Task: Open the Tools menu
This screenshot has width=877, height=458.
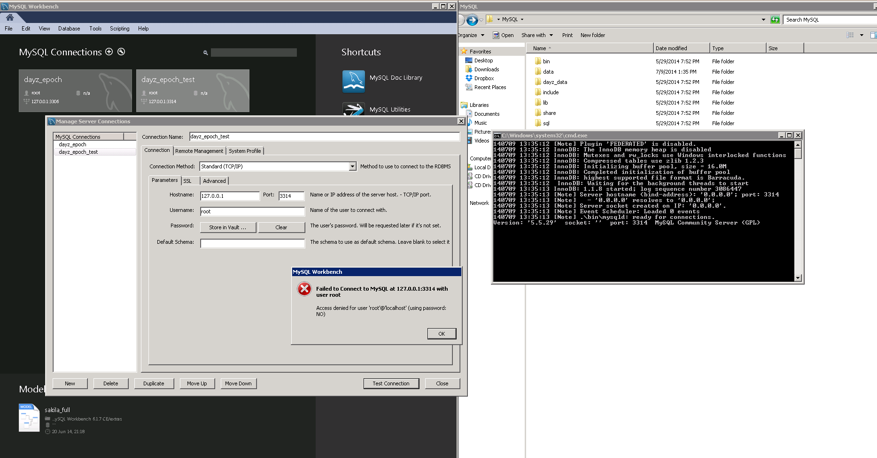Action: pyautogui.click(x=95, y=29)
